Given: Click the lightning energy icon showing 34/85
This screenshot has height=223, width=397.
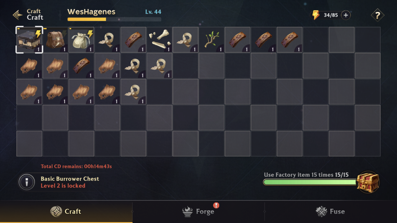Looking at the screenshot, I should click(316, 15).
